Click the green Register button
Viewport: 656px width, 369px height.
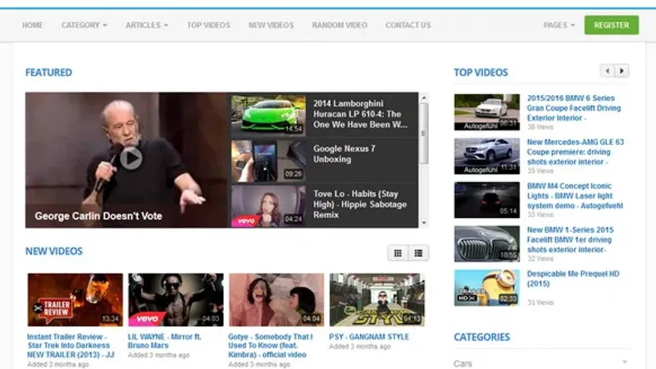pyautogui.click(x=611, y=25)
